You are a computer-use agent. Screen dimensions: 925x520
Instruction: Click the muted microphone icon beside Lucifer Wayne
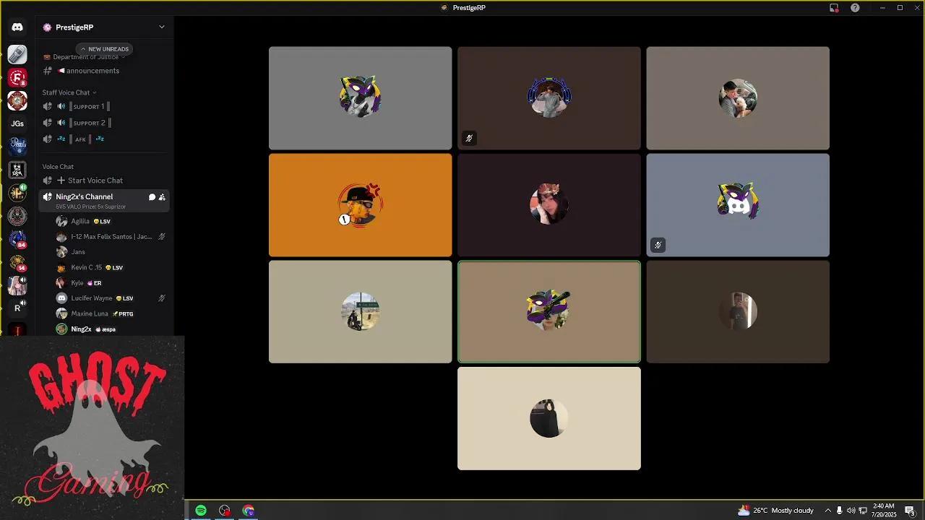(162, 298)
